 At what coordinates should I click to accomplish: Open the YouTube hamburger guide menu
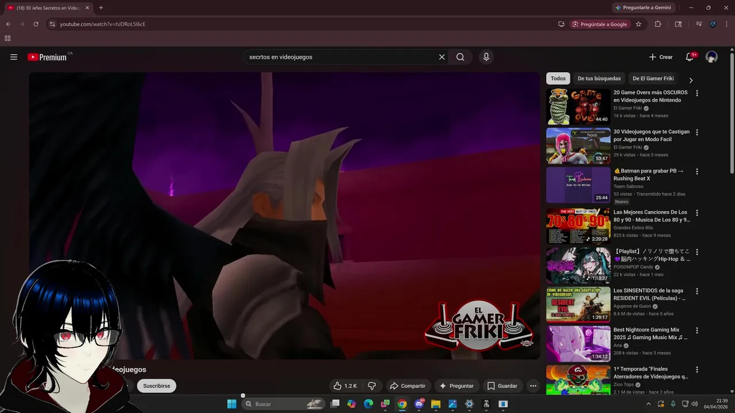coord(14,57)
